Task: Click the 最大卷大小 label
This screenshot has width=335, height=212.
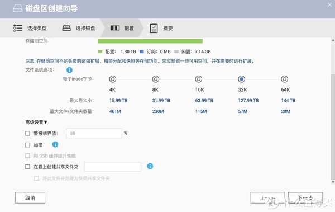Action: tap(82, 101)
